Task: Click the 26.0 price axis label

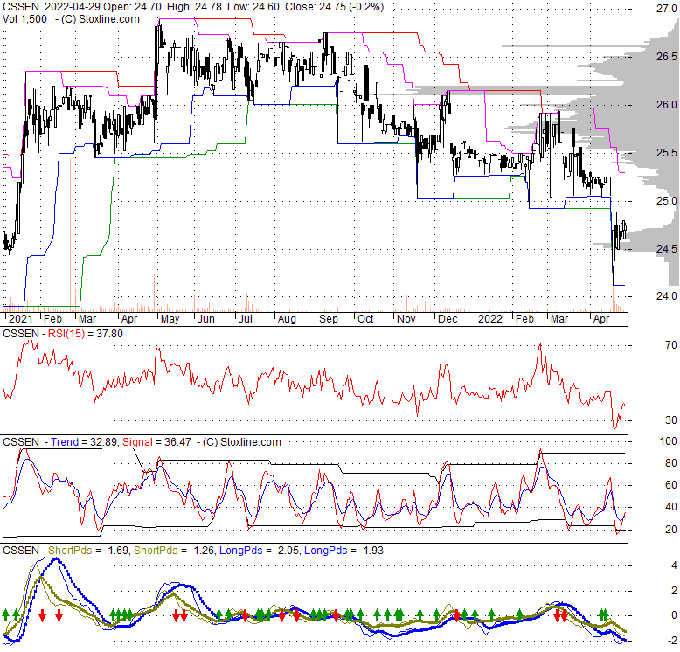Action: tap(666, 105)
